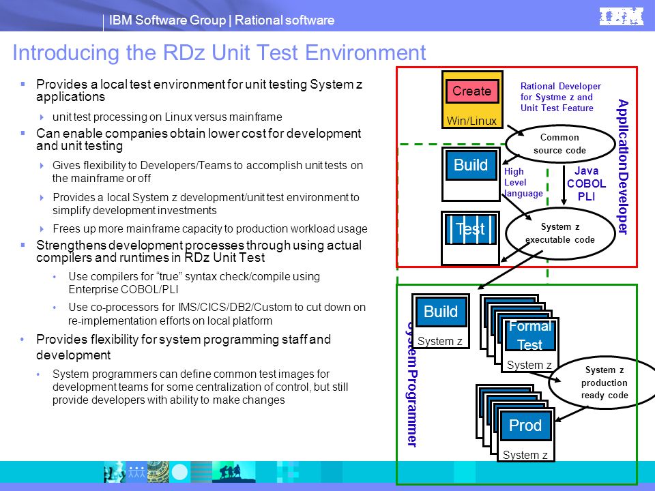Click the Common source code ellipse
The width and height of the screenshot is (655, 491).
point(560,144)
